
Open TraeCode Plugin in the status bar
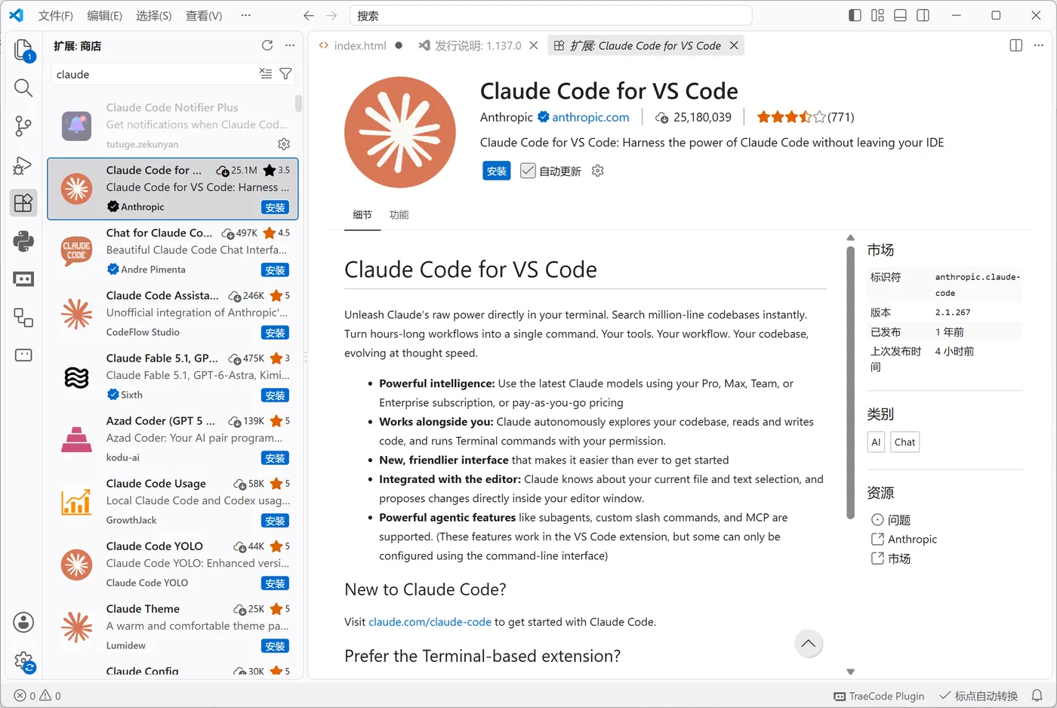pyautogui.click(x=879, y=695)
